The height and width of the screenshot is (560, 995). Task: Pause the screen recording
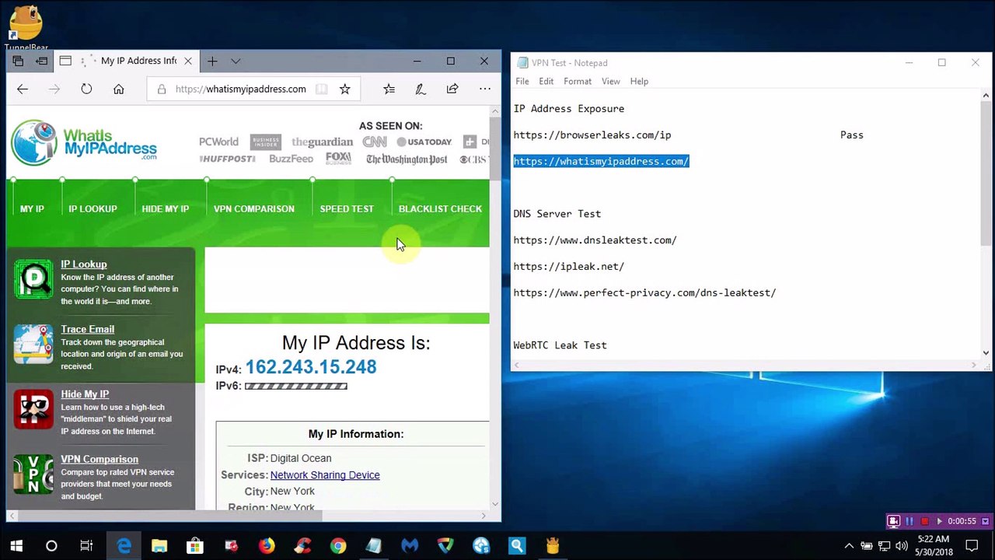[x=909, y=521]
